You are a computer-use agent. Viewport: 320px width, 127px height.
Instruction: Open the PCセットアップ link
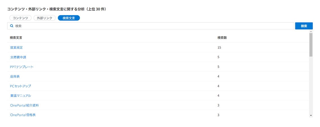pyautogui.click(x=20, y=86)
